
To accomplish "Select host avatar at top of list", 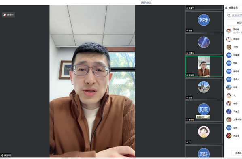I will [x=229, y=31].
